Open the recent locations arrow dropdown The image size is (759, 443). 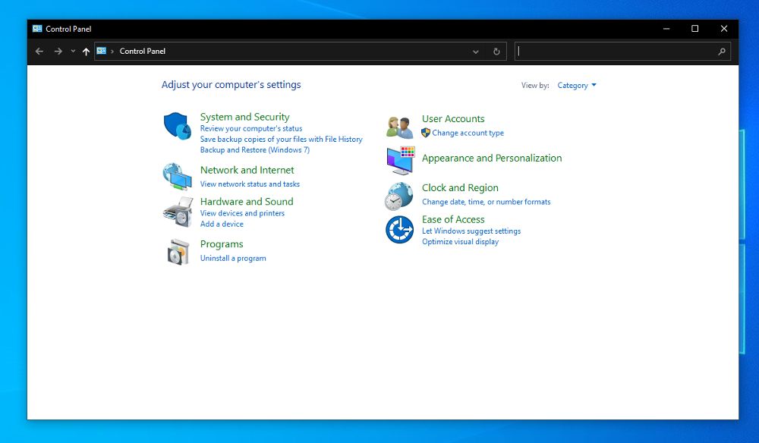coord(73,52)
